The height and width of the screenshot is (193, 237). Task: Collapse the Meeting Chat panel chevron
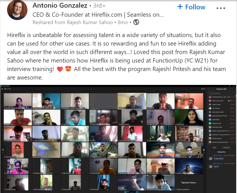[209, 152]
